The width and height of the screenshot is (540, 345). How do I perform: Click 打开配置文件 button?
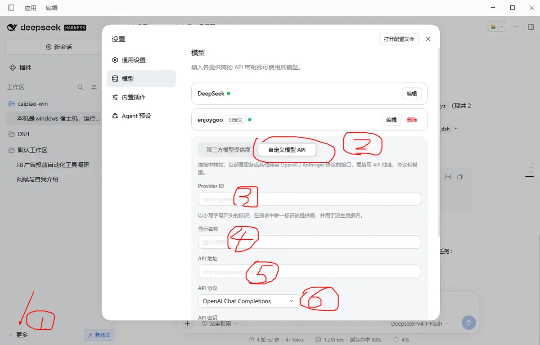coord(399,39)
